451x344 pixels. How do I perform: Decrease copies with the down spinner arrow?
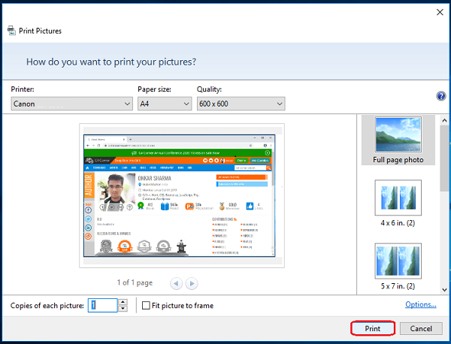123,309
